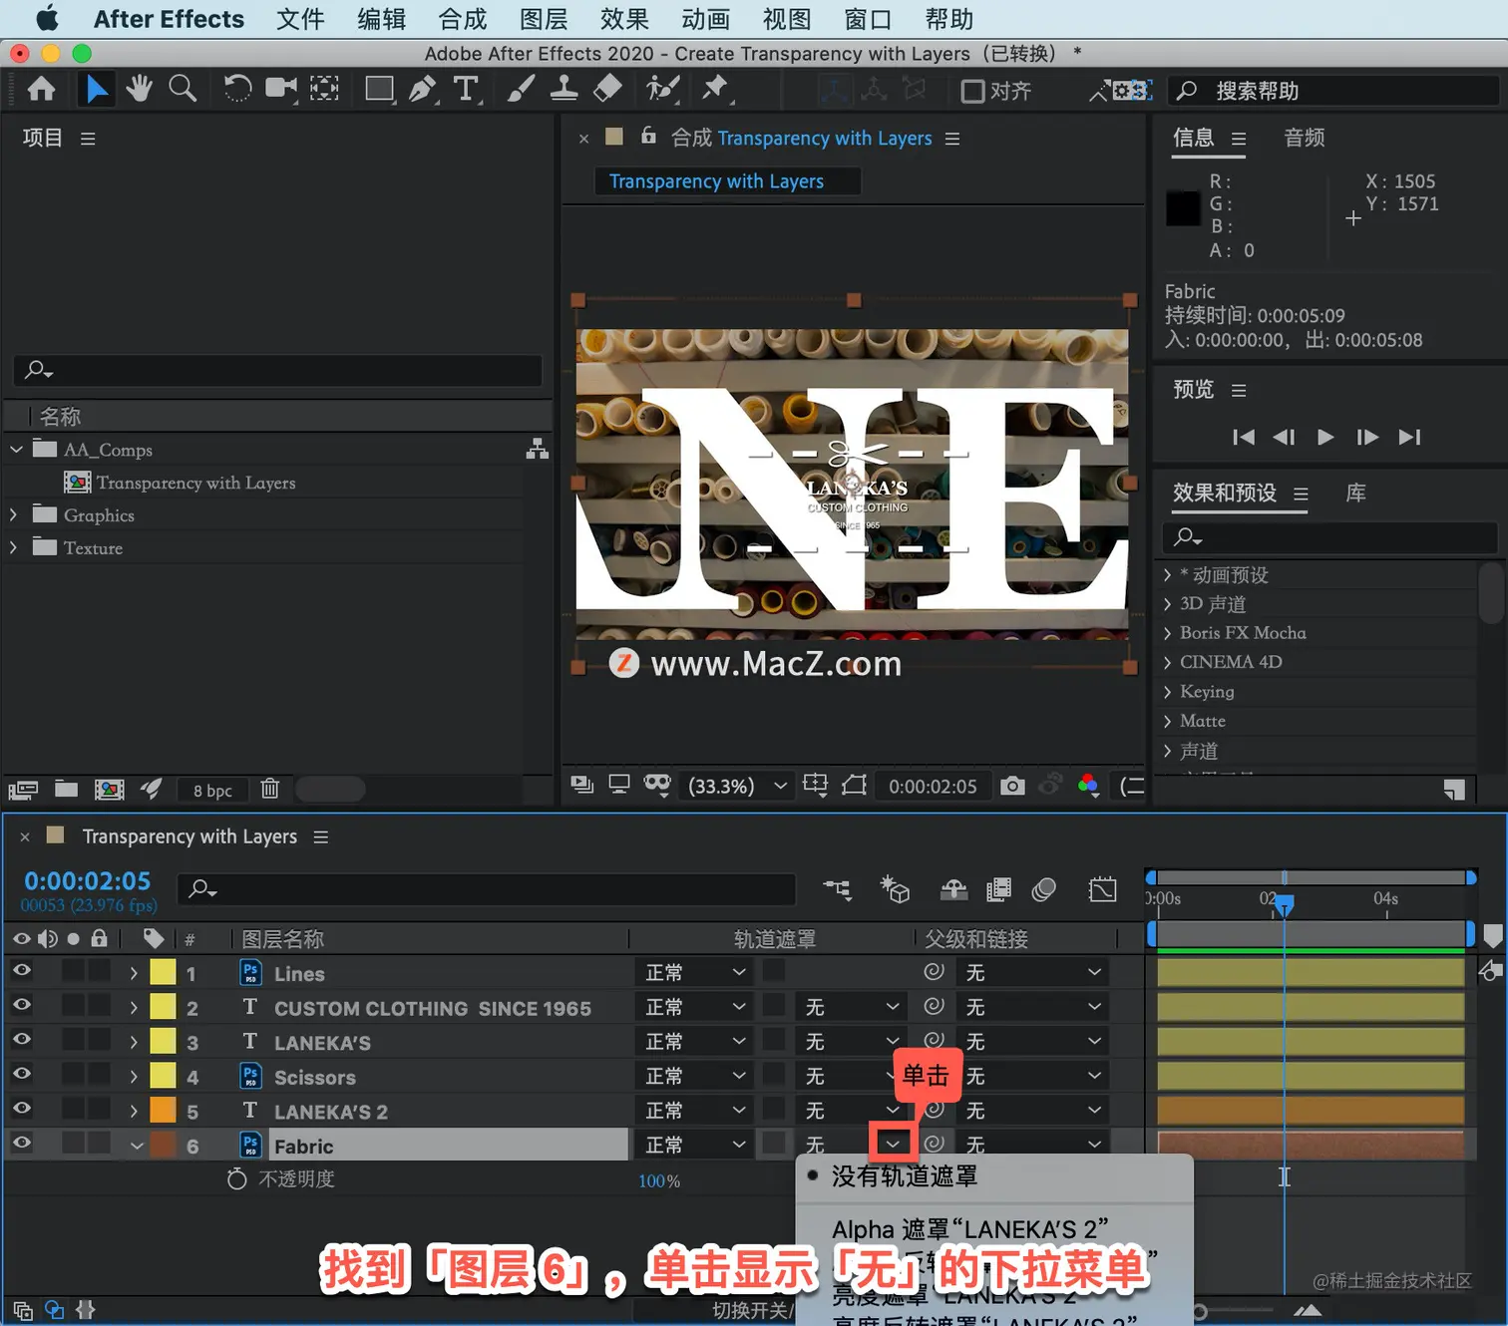Viewport: 1508px width, 1326px height.
Task: Toggle motion blur in timeline
Action: coord(1044,889)
